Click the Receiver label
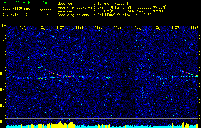The image size is (201, 128). point(65,11)
